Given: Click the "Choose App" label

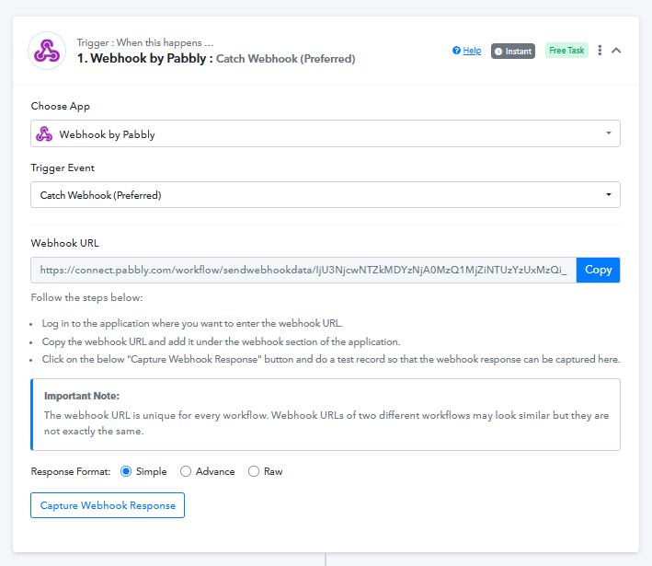Looking at the screenshot, I should click(x=61, y=106).
